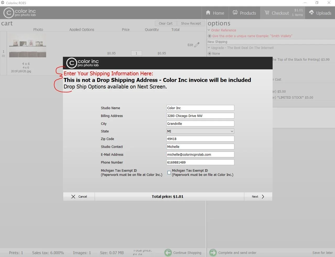Screen dimensions: 335x257
Task: Click the 'Sales tax: 6.000%' status text
Action: pos(48,253)
